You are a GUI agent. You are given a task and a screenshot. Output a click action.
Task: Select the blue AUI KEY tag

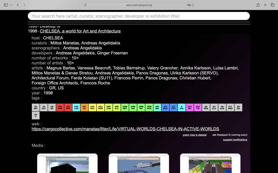tap(173, 108)
